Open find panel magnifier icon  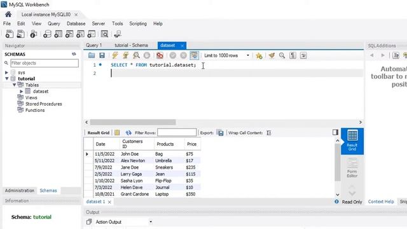(282, 55)
